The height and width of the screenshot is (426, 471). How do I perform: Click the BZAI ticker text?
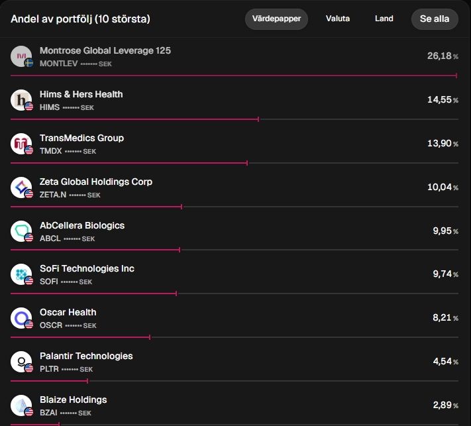48,413
